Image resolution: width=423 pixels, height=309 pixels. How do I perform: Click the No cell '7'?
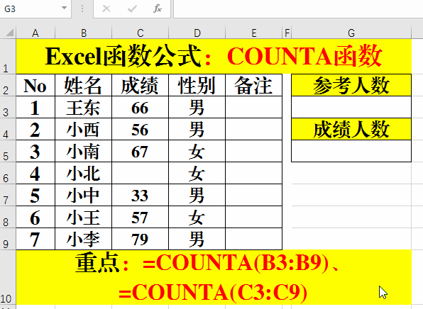tap(35, 240)
